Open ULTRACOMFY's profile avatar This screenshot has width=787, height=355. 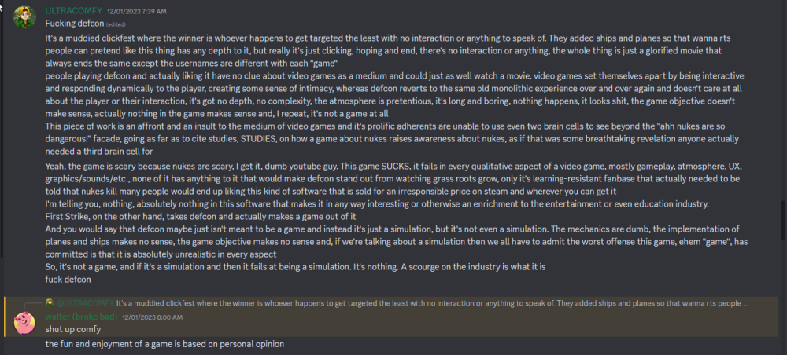click(24, 17)
